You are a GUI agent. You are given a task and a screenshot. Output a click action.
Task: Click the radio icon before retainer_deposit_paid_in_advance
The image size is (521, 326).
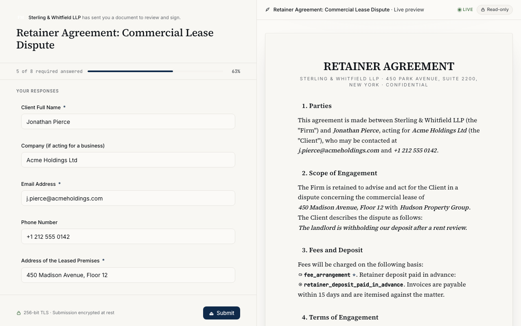pos(300,284)
